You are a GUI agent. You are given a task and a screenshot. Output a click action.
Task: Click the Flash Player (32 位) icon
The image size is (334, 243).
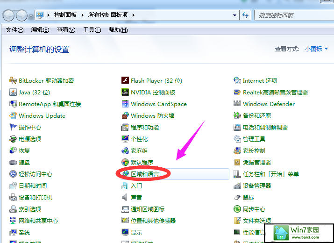[125, 80]
